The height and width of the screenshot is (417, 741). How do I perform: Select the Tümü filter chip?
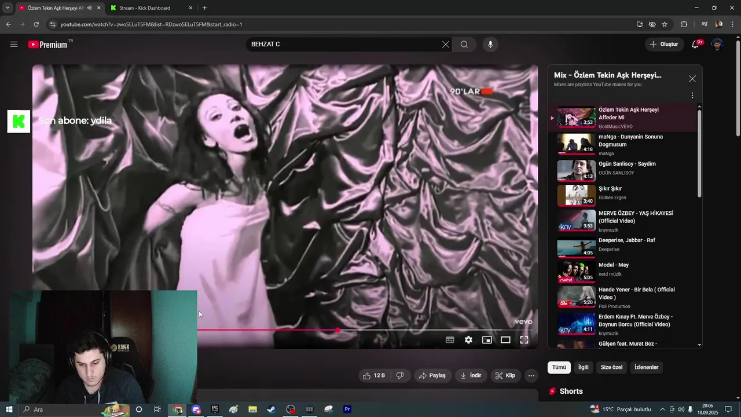point(559,367)
